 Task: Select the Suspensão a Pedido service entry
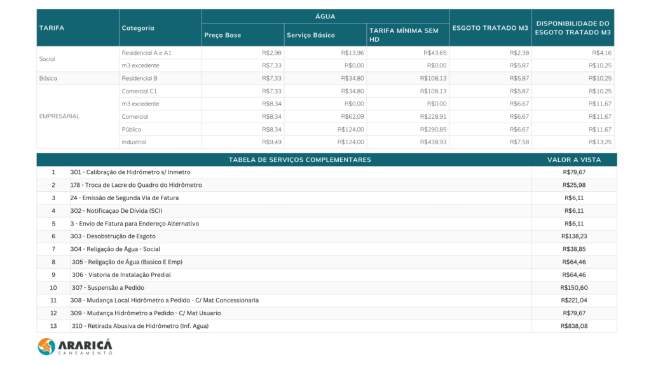pyautogui.click(x=108, y=288)
